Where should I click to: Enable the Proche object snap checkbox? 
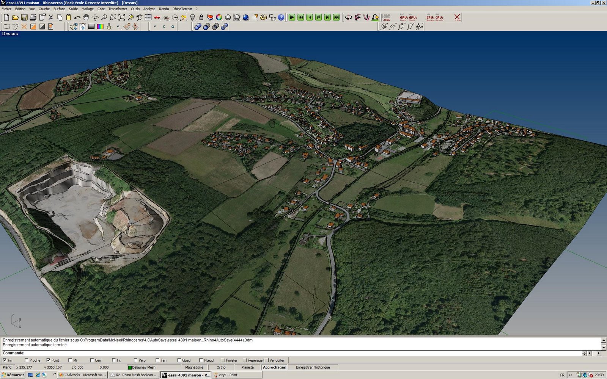[x=27, y=360]
